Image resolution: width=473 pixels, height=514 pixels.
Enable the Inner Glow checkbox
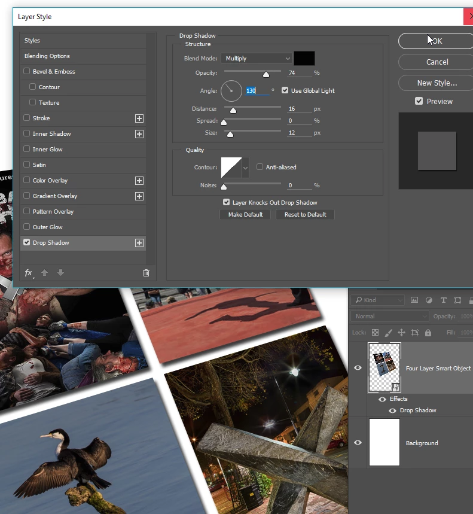pyautogui.click(x=27, y=149)
